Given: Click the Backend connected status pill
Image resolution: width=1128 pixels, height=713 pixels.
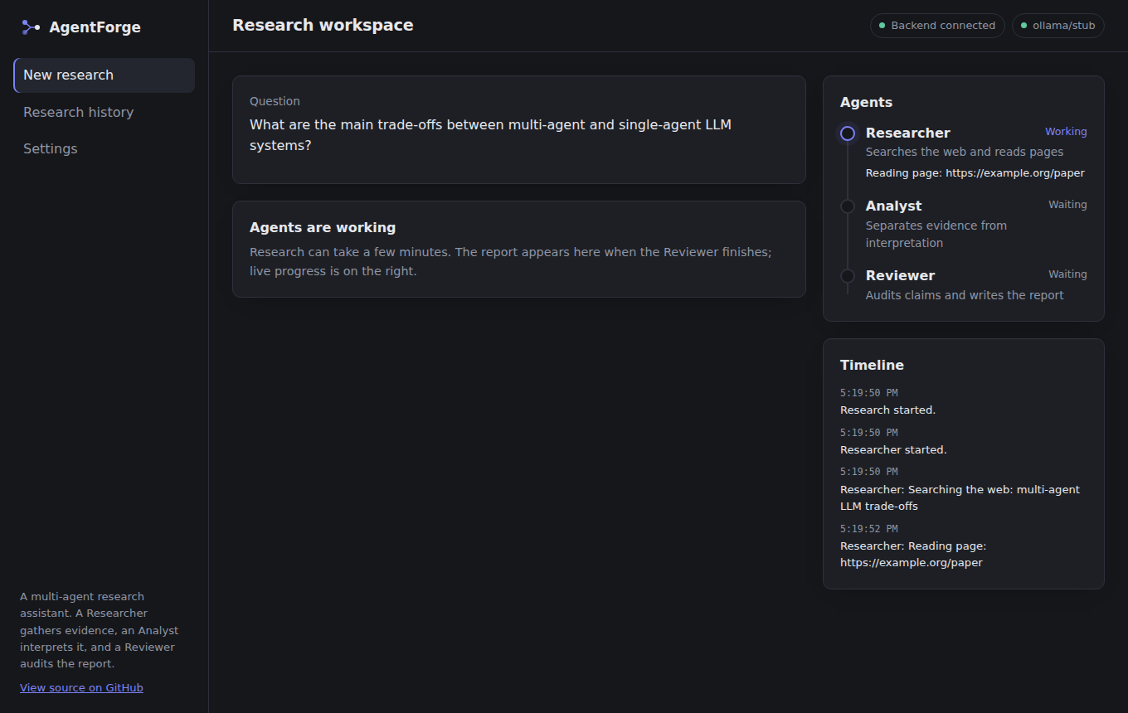Looking at the screenshot, I should 937,26.
